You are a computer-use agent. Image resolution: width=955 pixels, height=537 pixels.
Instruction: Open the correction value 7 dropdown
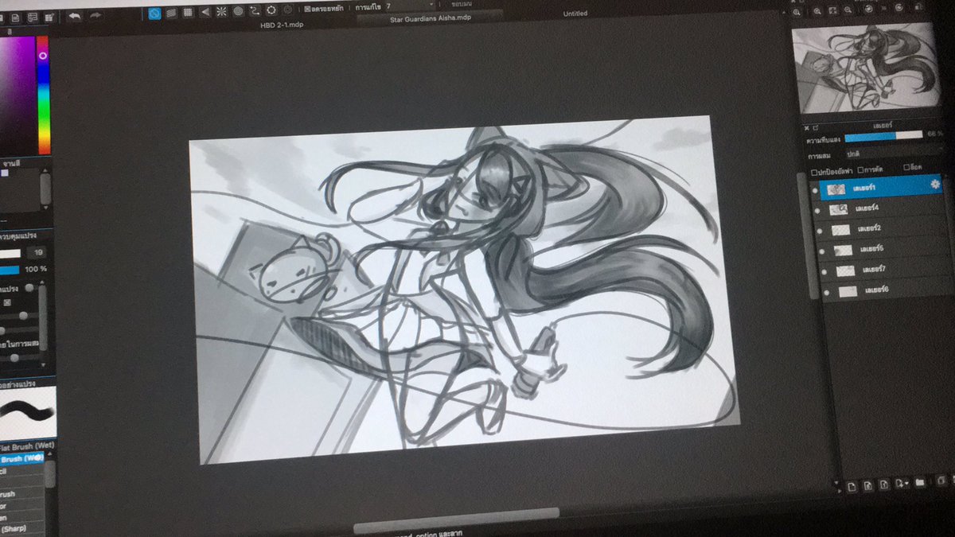[412, 6]
